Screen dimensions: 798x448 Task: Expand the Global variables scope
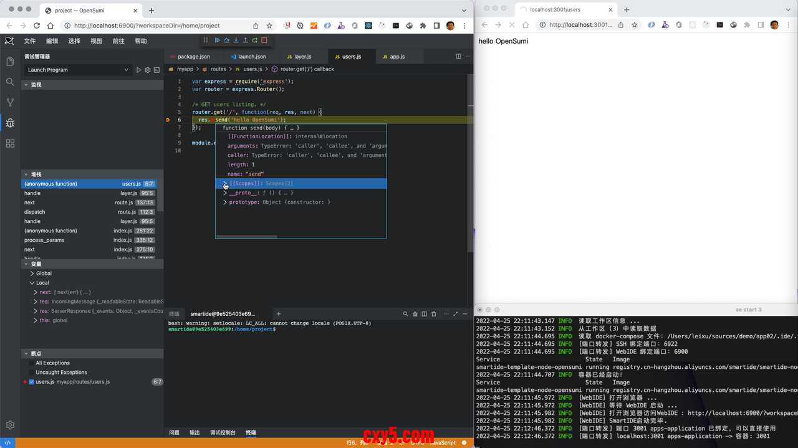tap(32, 274)
